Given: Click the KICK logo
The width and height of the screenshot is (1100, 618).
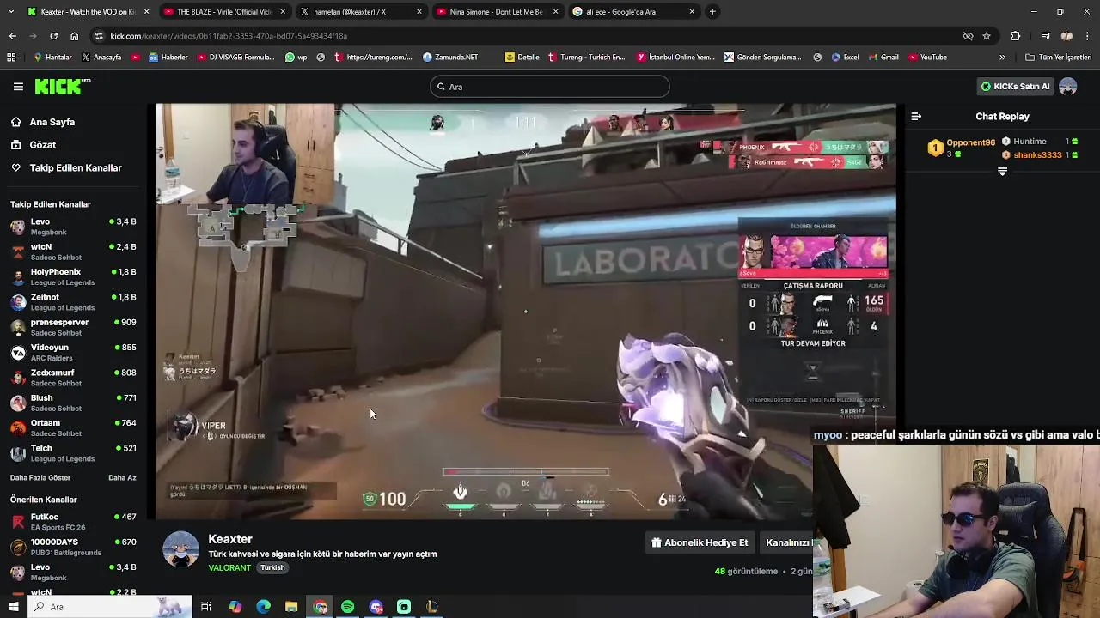Looking at the screenshot, I should coord(62,86).
